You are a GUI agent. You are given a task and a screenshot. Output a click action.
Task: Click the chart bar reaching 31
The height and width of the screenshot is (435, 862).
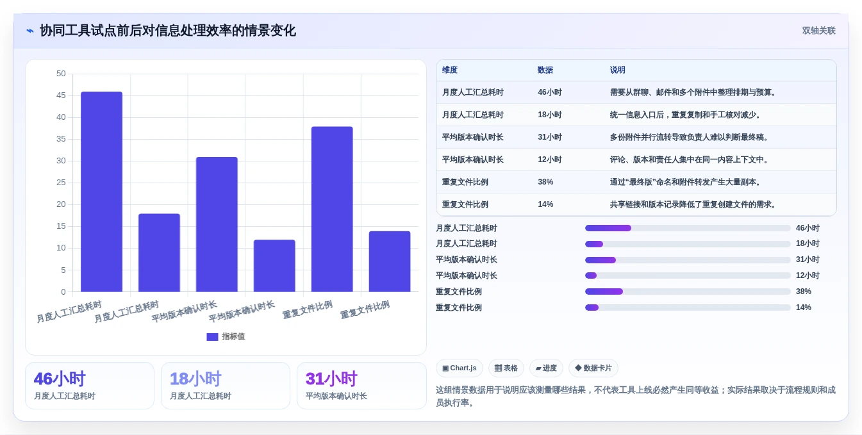click(217, 224)
